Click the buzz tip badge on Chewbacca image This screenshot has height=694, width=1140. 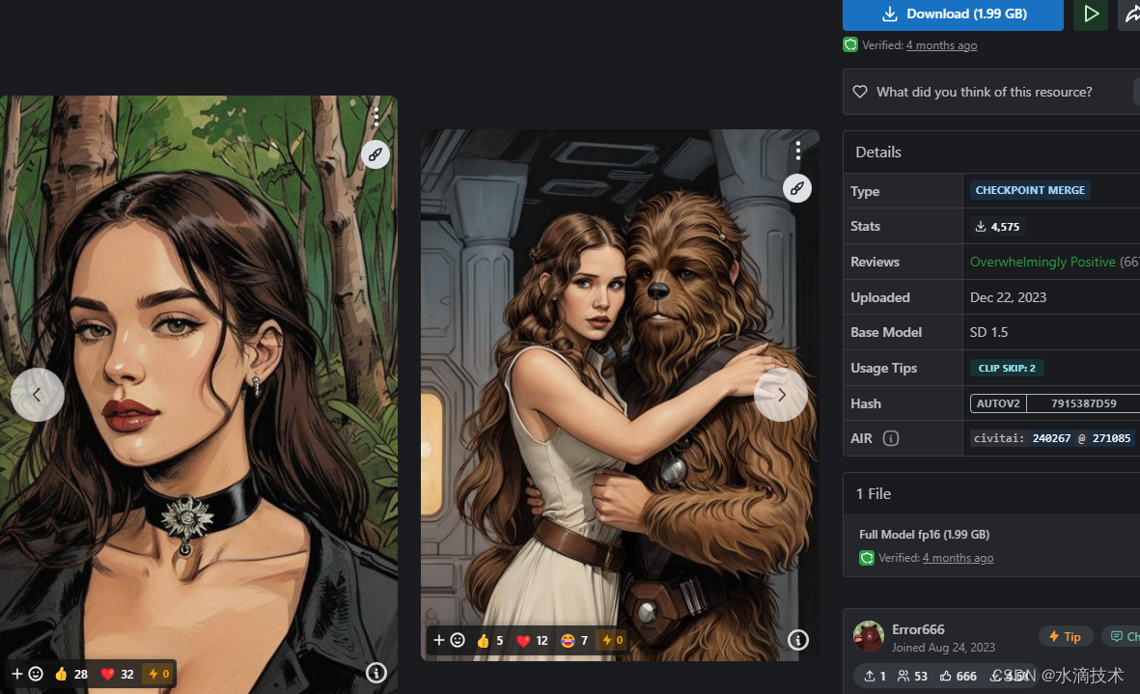611,640
